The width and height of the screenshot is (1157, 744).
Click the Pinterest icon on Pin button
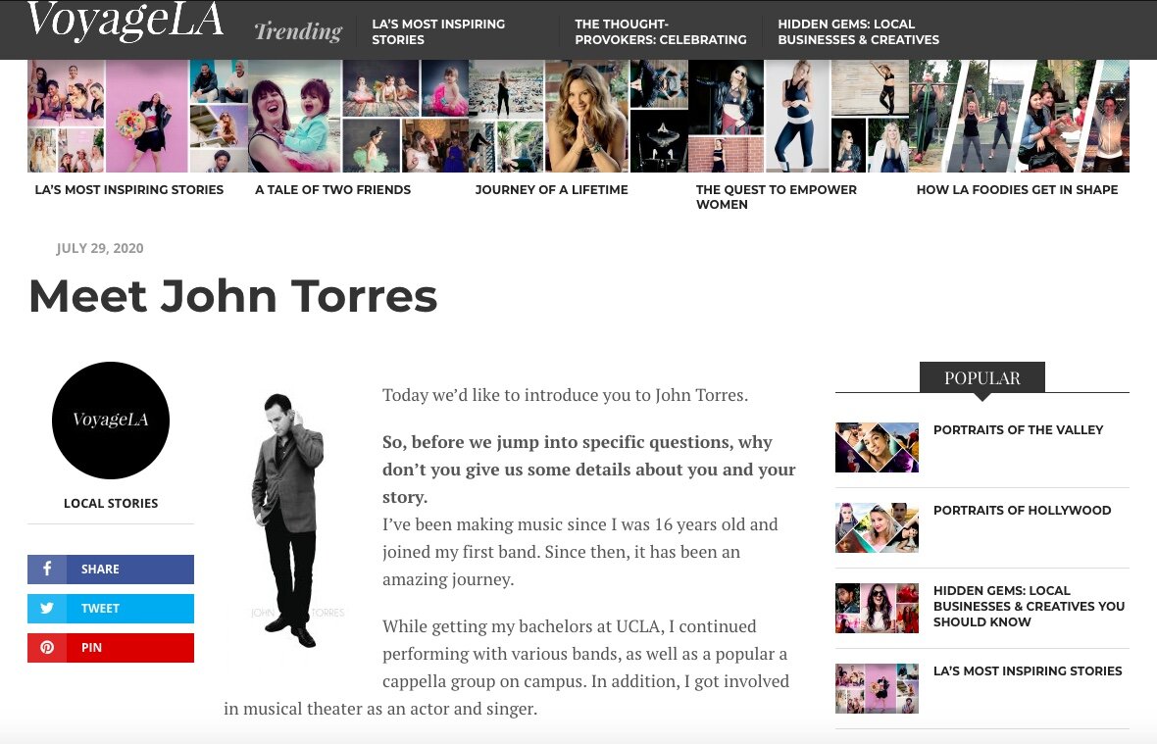47,647
